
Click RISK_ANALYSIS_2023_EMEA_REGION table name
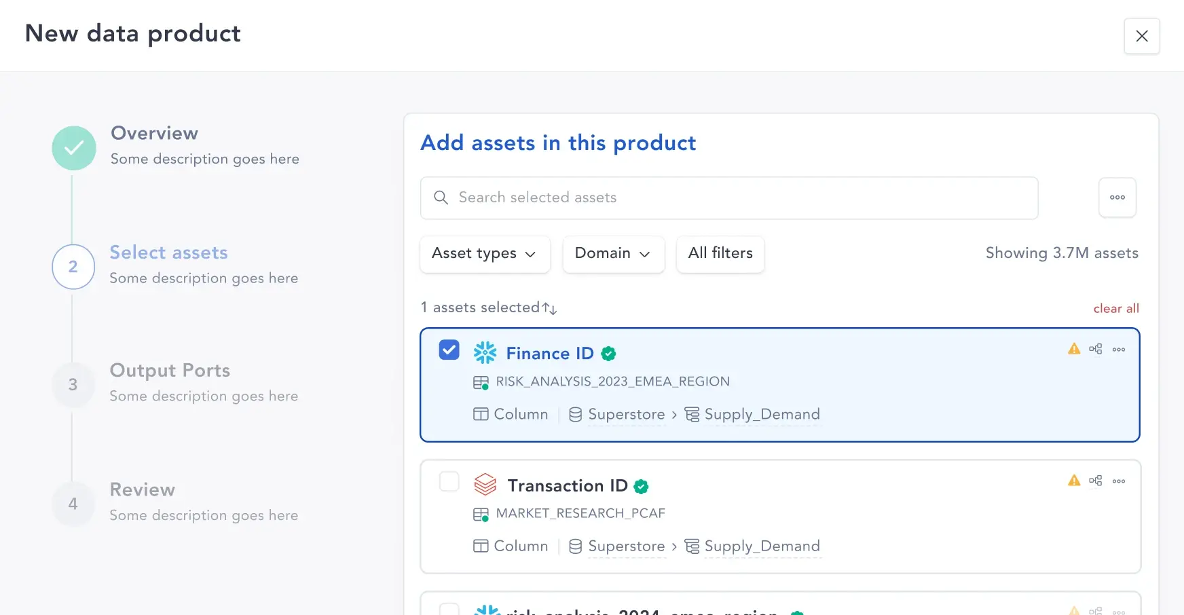pyautogui.click(x=613, y=381)
